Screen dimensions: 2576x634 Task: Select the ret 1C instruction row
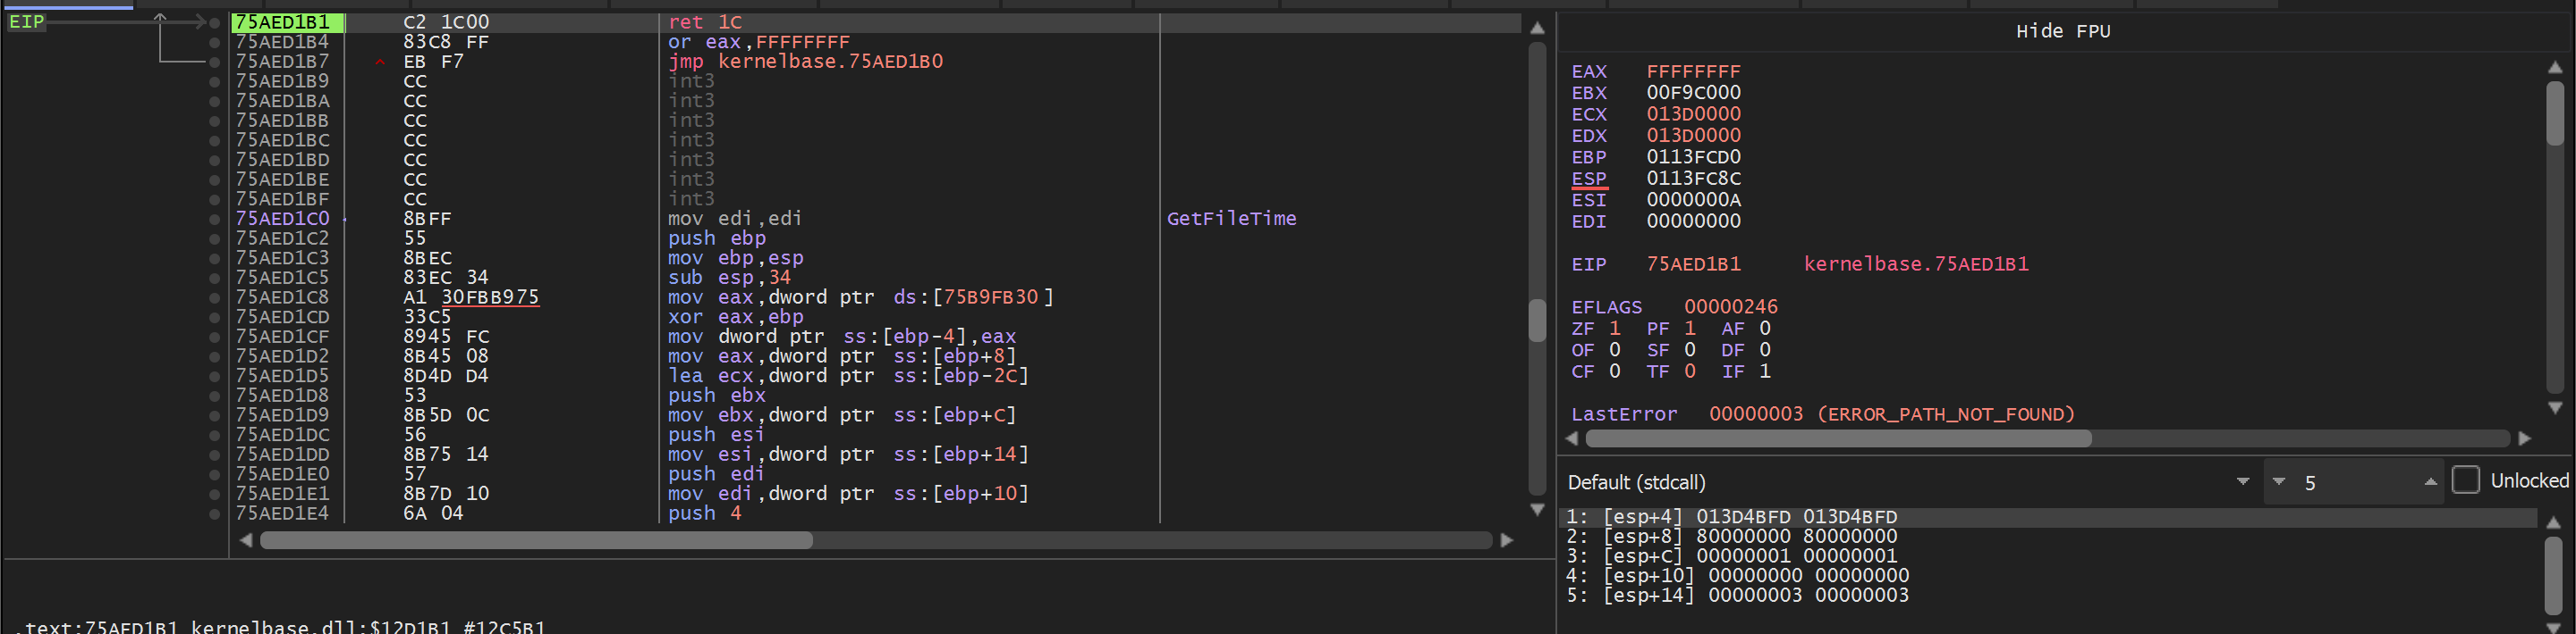pyautogui.click(x=875, y=22)
